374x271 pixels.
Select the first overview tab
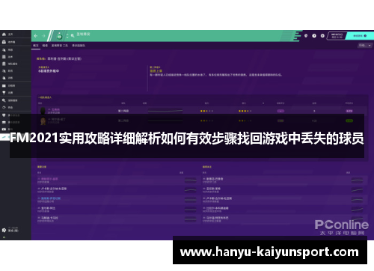(x=36, y=46)
